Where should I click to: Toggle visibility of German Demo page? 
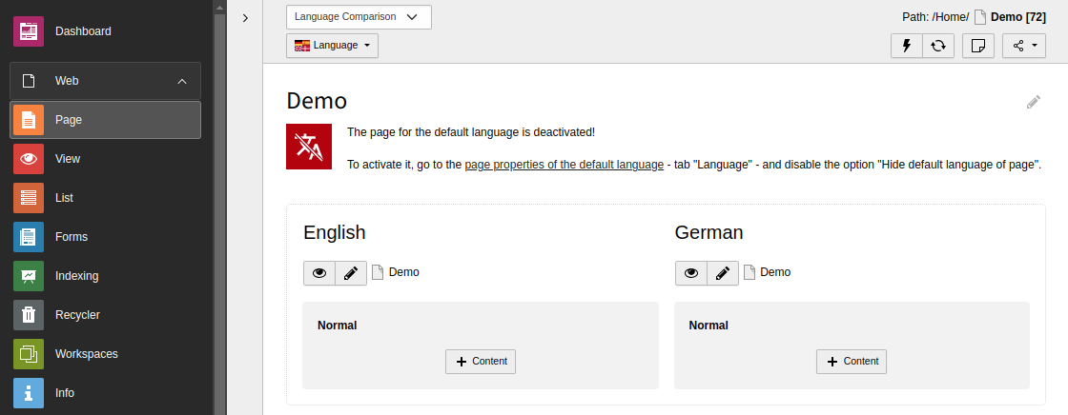[x=690, y=273]
